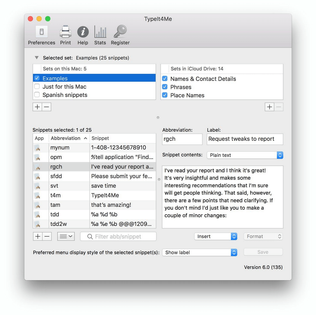Select the svt snippet abbreviation
The image size is (316, 315).
click(54, 186)
